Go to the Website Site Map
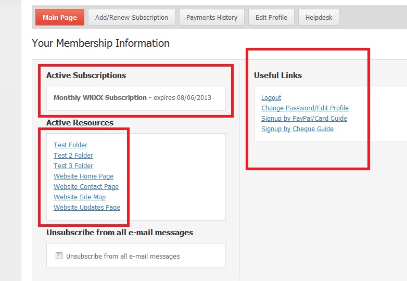 [x=80, y=197]
